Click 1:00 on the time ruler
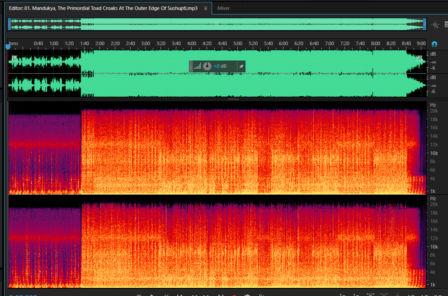Image resolution: width=448 pixels, height=296 pixels. click(54, 43)
